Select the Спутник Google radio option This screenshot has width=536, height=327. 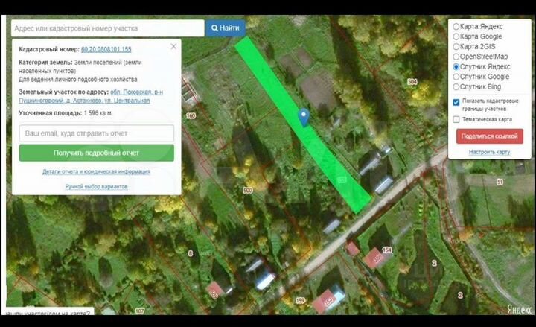[456, 76]
